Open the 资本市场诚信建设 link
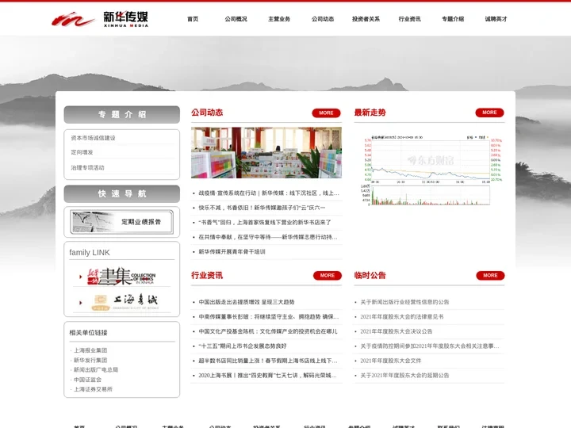This screenshot has width=571, height=428. coord(93,138)
